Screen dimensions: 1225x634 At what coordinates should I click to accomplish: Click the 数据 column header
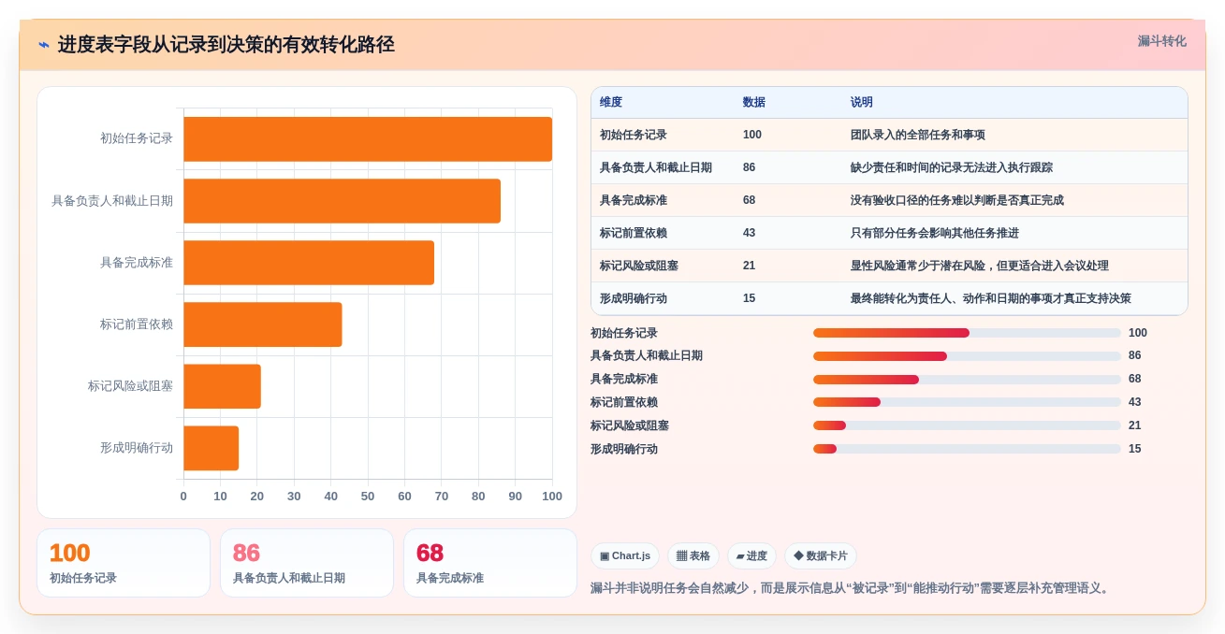pos(754,102)
